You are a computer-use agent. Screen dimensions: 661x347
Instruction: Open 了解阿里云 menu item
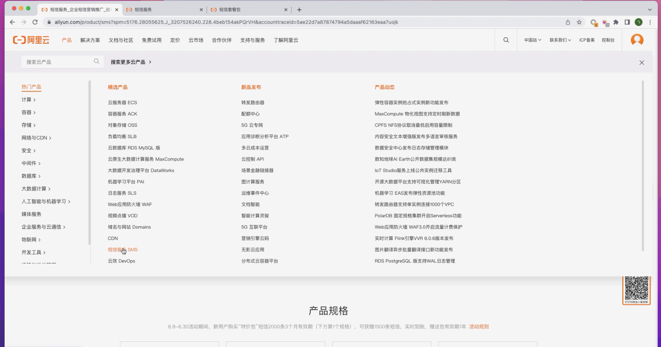click(286, 40)
